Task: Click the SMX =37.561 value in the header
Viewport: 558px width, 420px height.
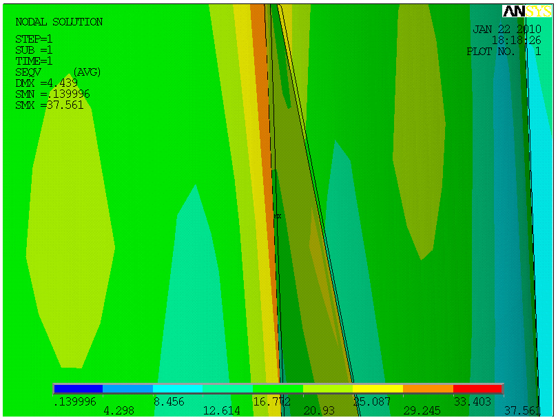Action: click(x=50, y=105)
